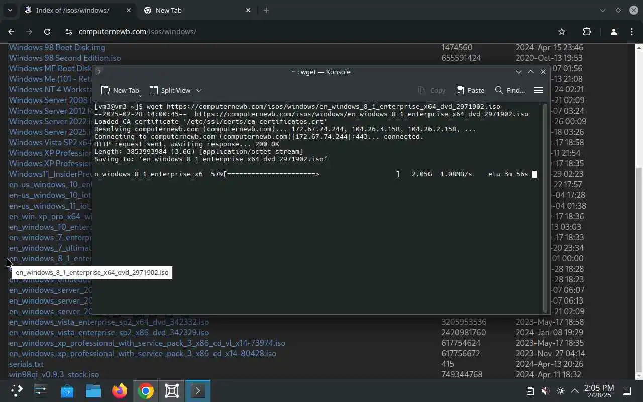643x402 pixels.
Task: Open brightness tray icon
Action: coord(560,391)
